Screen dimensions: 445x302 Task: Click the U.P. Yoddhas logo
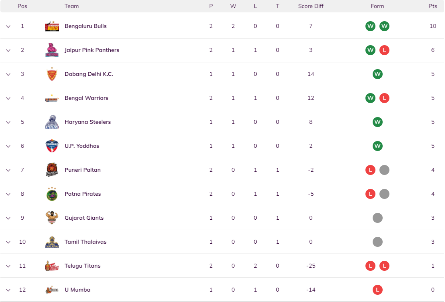coord(52,146)
